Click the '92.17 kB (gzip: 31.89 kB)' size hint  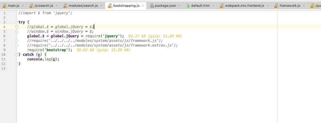point(155,36)
